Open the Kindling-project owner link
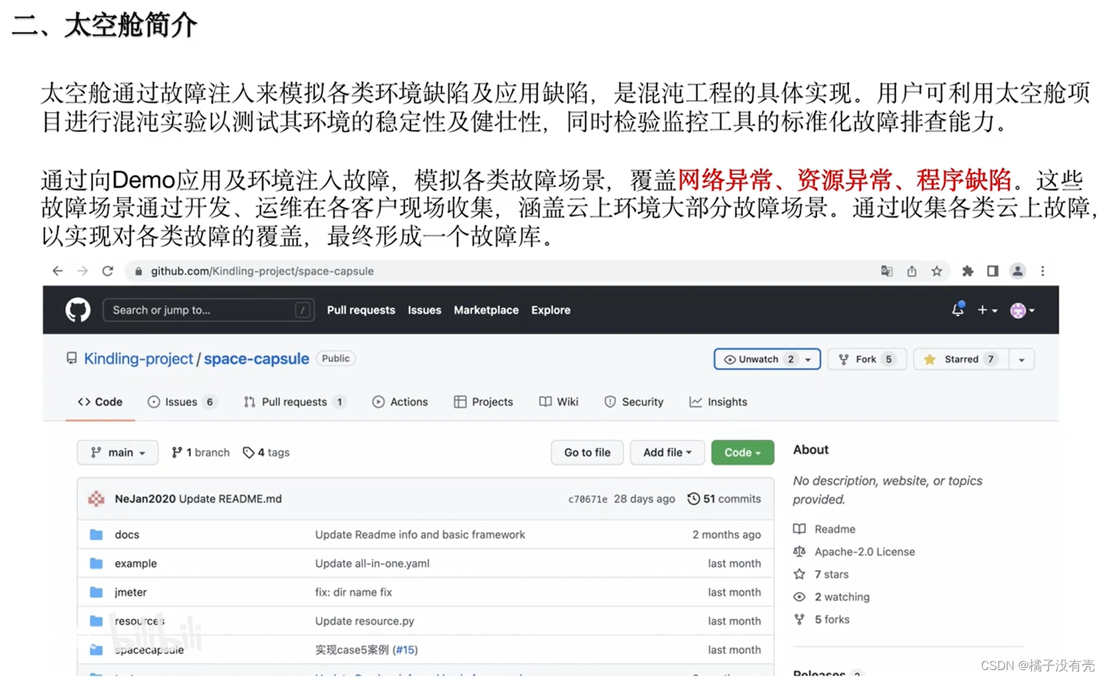Image resolution: width=1105 pixels, height=678 pixels. click(x=138, y=359)
